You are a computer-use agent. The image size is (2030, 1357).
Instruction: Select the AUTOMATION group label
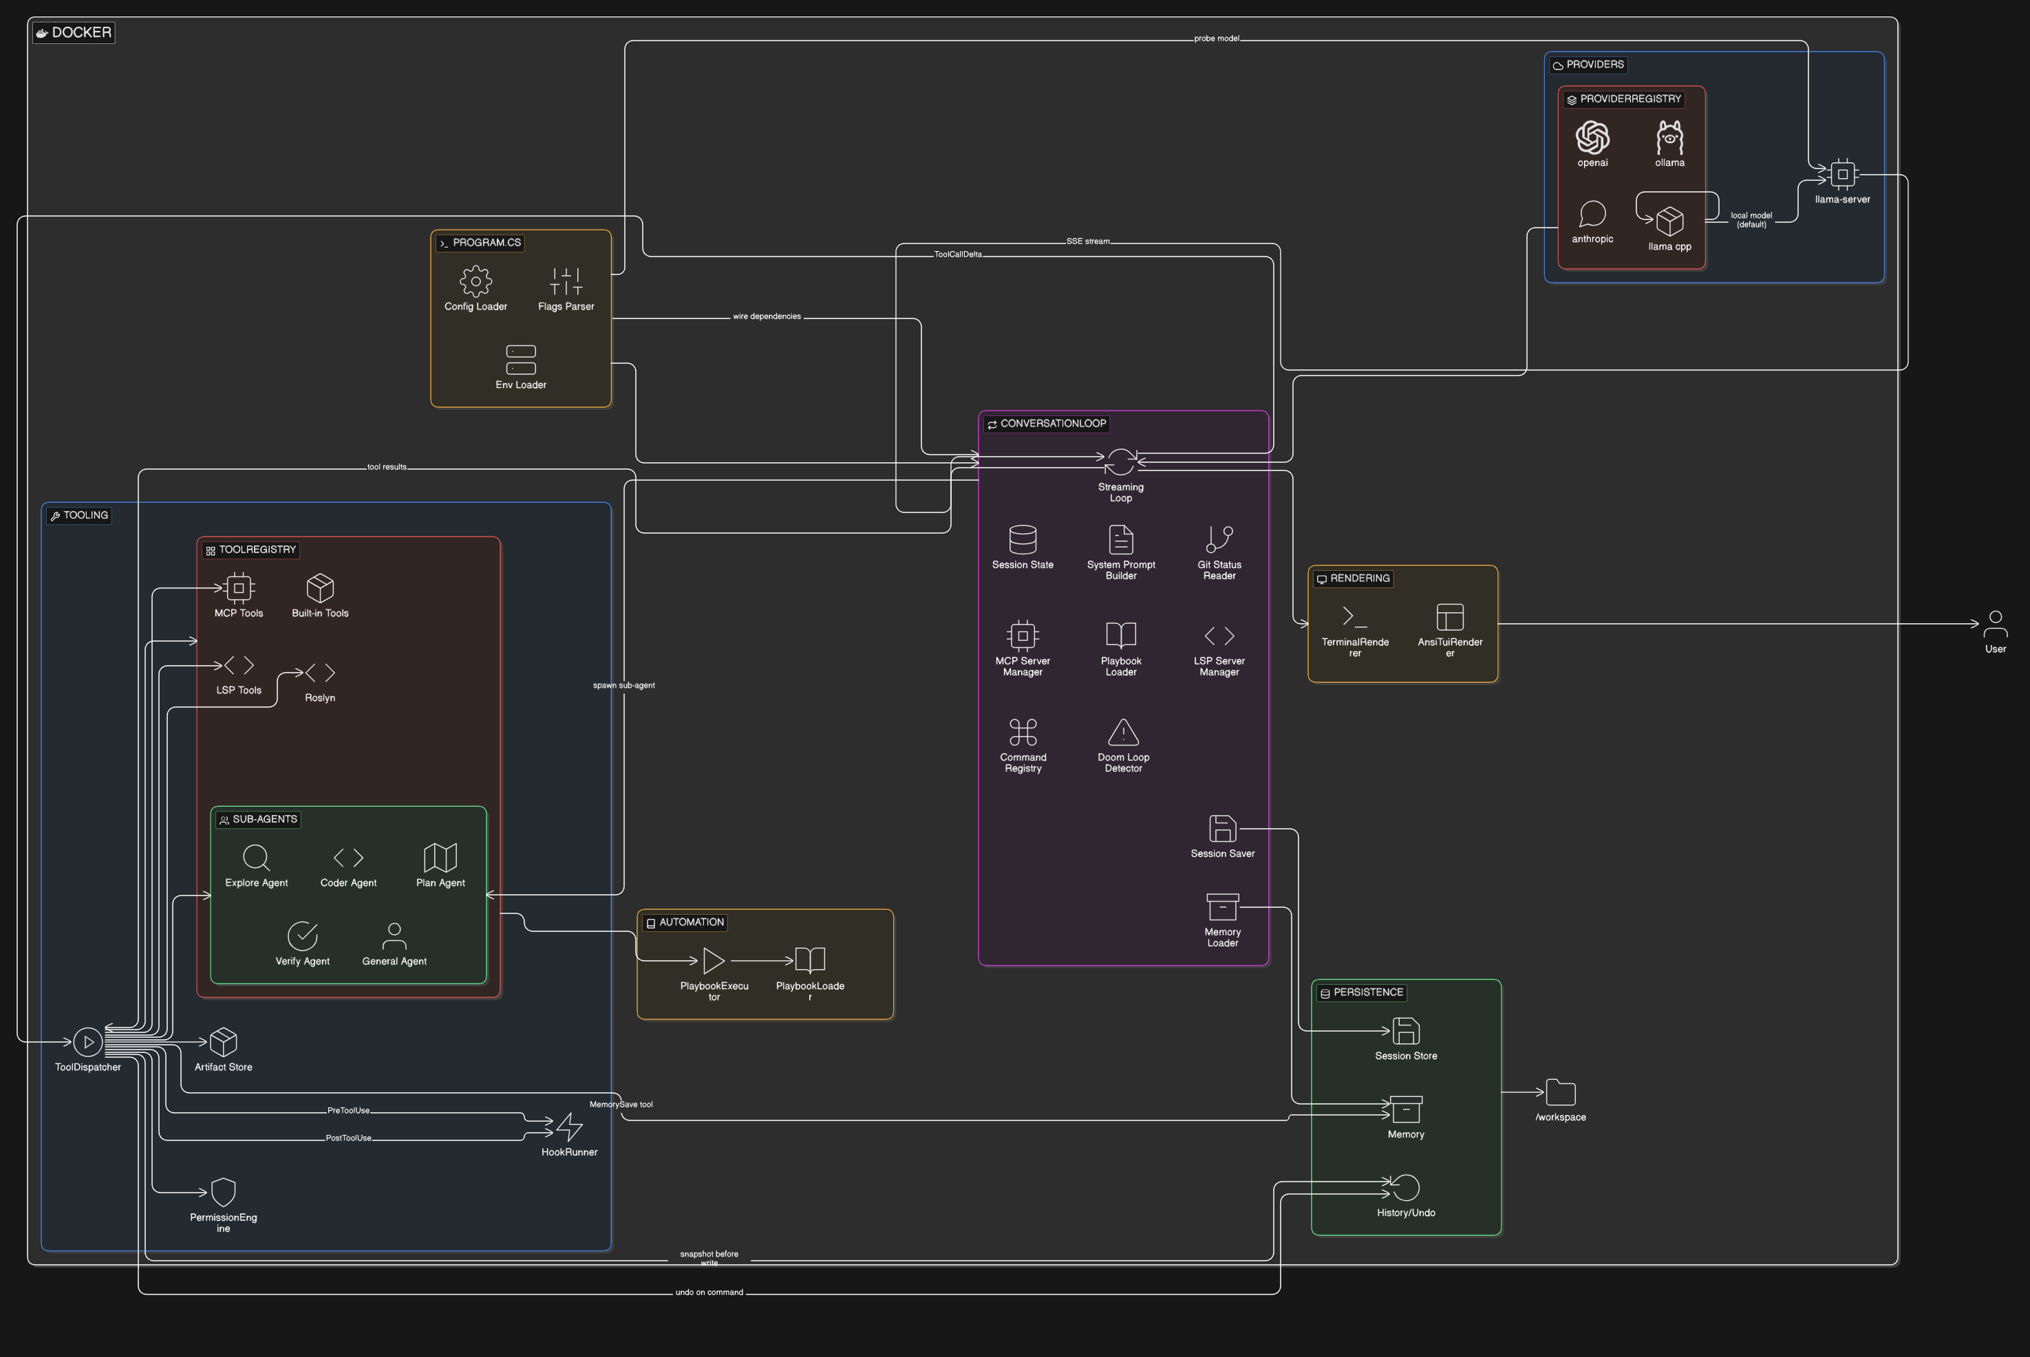coord(684,922)
